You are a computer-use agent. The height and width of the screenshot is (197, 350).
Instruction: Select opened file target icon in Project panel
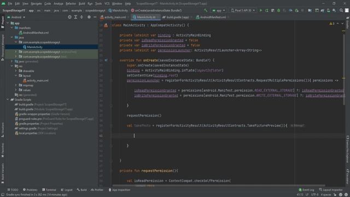69,17
